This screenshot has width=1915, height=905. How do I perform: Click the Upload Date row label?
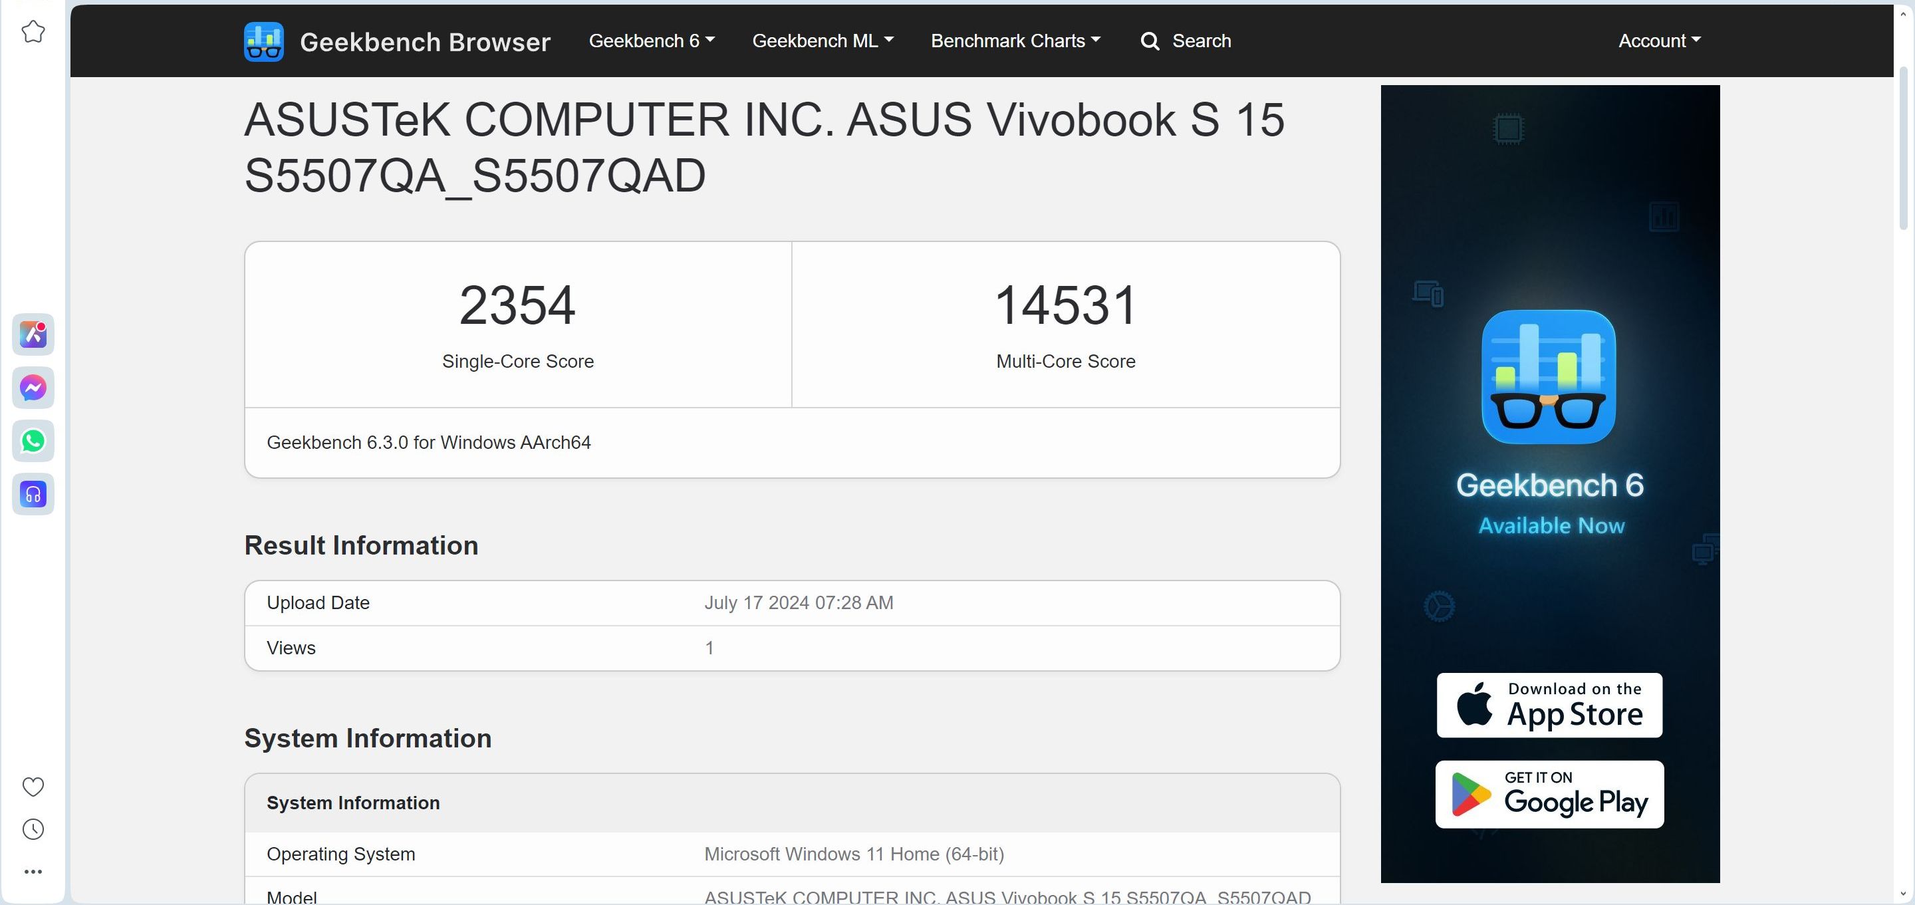pos(319,602)
